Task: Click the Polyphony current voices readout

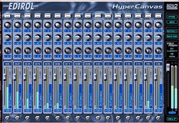Action: coord(172,49)
